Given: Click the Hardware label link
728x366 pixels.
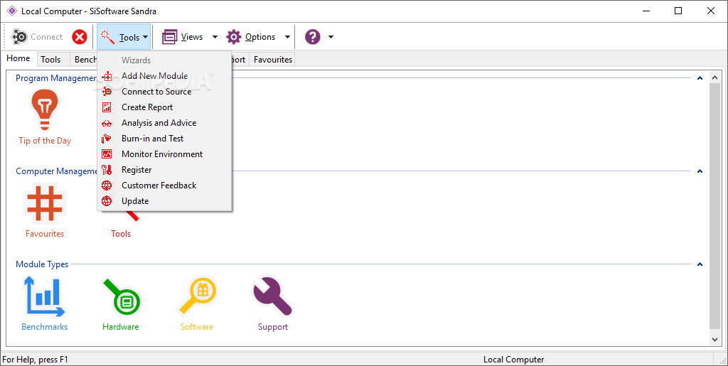Looking at the screenshot, I should point(121,327).
